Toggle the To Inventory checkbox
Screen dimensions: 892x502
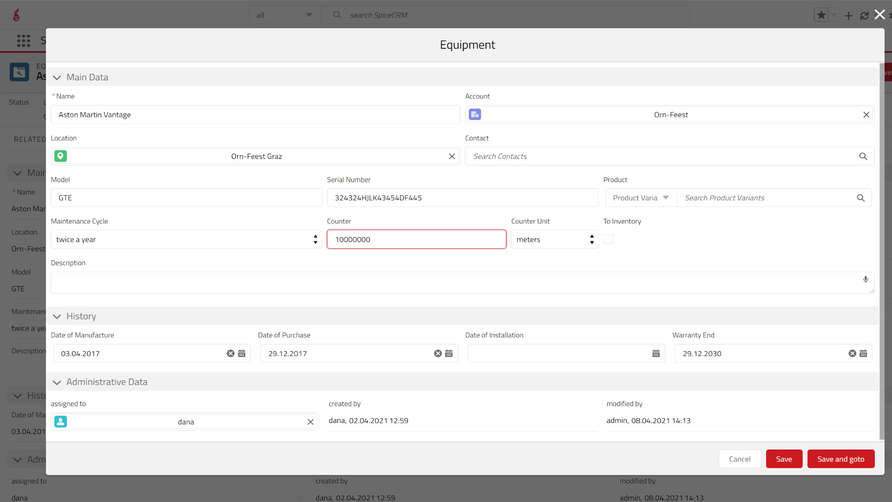pos(608,239)
